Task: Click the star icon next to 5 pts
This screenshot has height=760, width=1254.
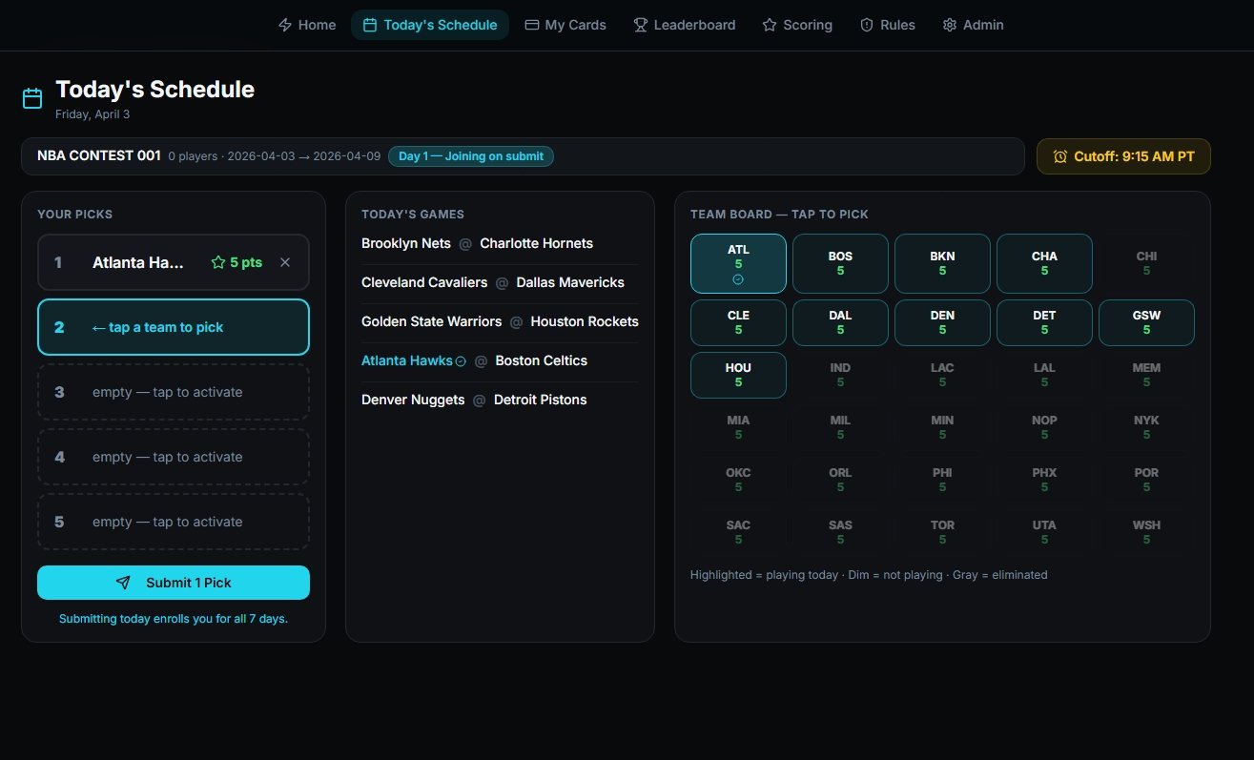Action: click(218, 262)
